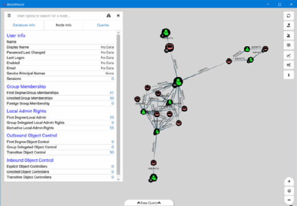297x206 pixels.
Task: Click the panel scrollbar up arrow
Action: (118, 33)
